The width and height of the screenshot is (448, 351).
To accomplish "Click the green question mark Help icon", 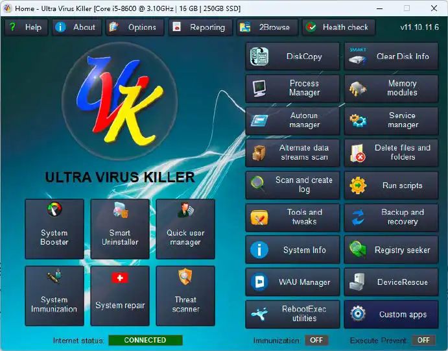I will [12, 27].
